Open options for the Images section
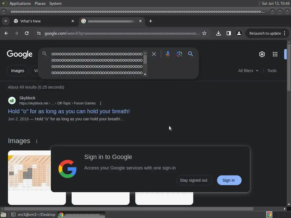 [37, 141]
